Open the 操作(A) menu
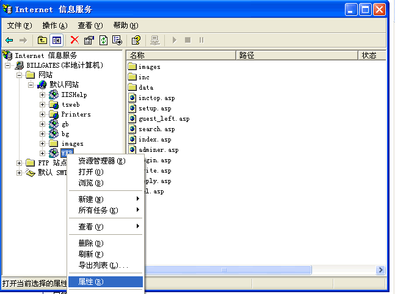Screen dimensions: 395x294 (x=55, y=26)
